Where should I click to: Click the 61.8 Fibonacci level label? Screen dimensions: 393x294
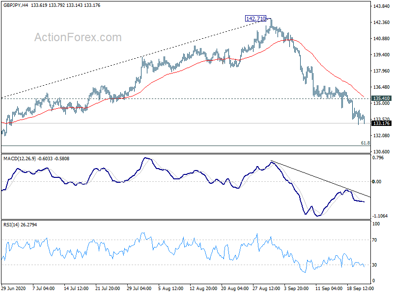[x=365, y=143]
